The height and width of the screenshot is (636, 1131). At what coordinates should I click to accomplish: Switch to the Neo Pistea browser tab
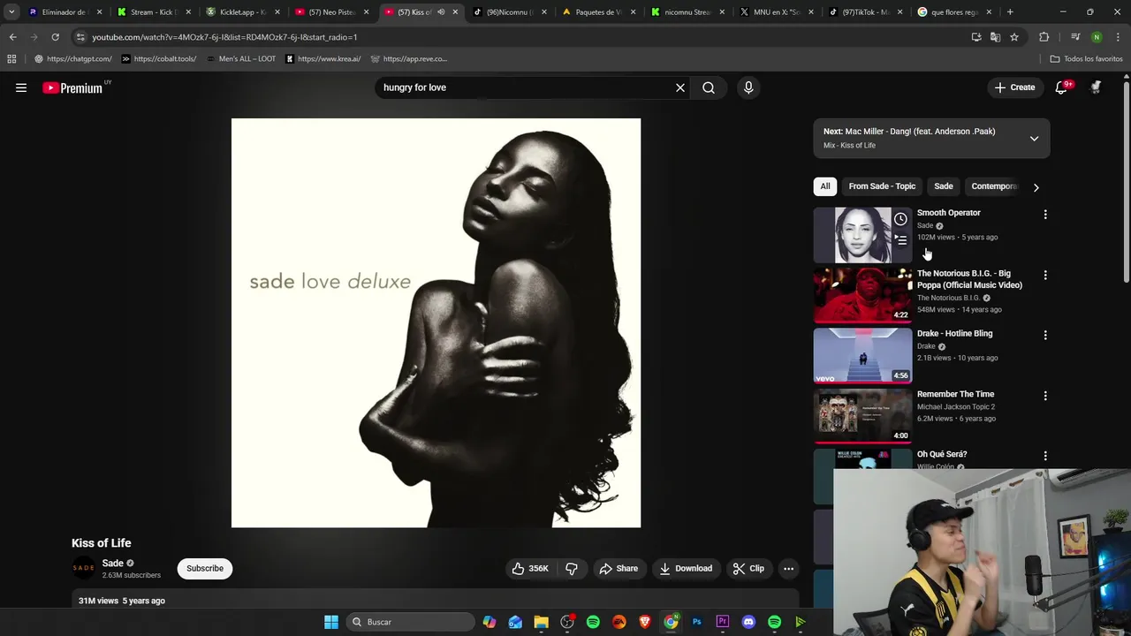332,12
